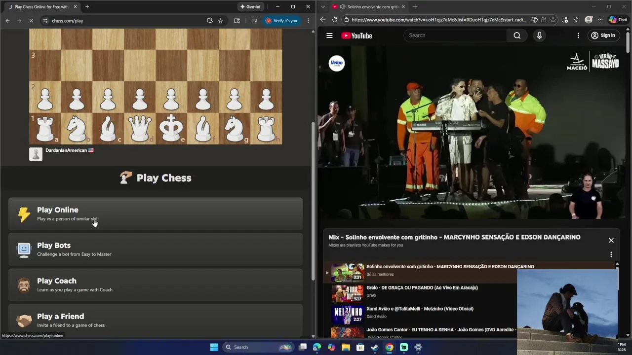This screenshot has width=632, height=355.
Task: Click YouTube Sign in button
Action: [x=603, y=35]
